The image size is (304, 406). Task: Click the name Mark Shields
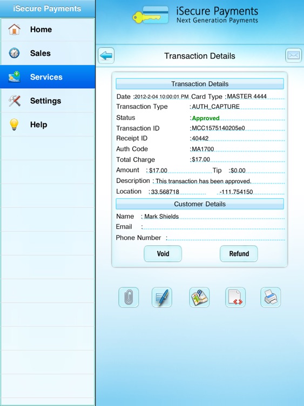pos(161,216)
